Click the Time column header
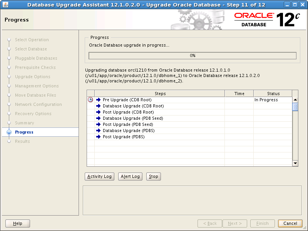 click(239, 94)
